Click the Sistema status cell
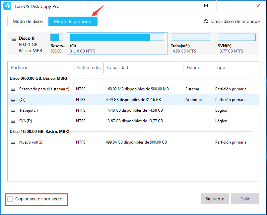 (x=192, y=89)
